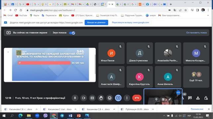The image size is (213, 119).
Task: Expand Касьянова С стат download chevron
Action: tap(76, 109)
